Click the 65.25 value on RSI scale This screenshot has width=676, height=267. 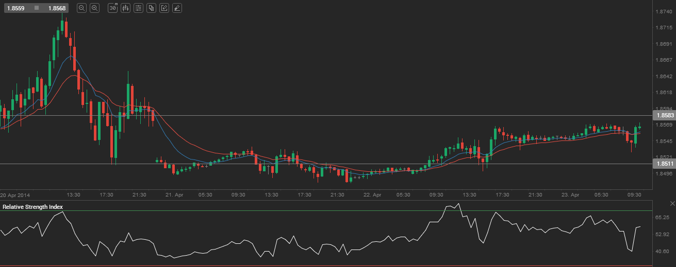(662, 218)
